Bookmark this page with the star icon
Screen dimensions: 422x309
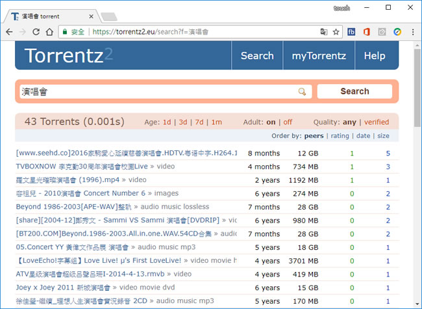pyautogui.click(x=336, y=31)
